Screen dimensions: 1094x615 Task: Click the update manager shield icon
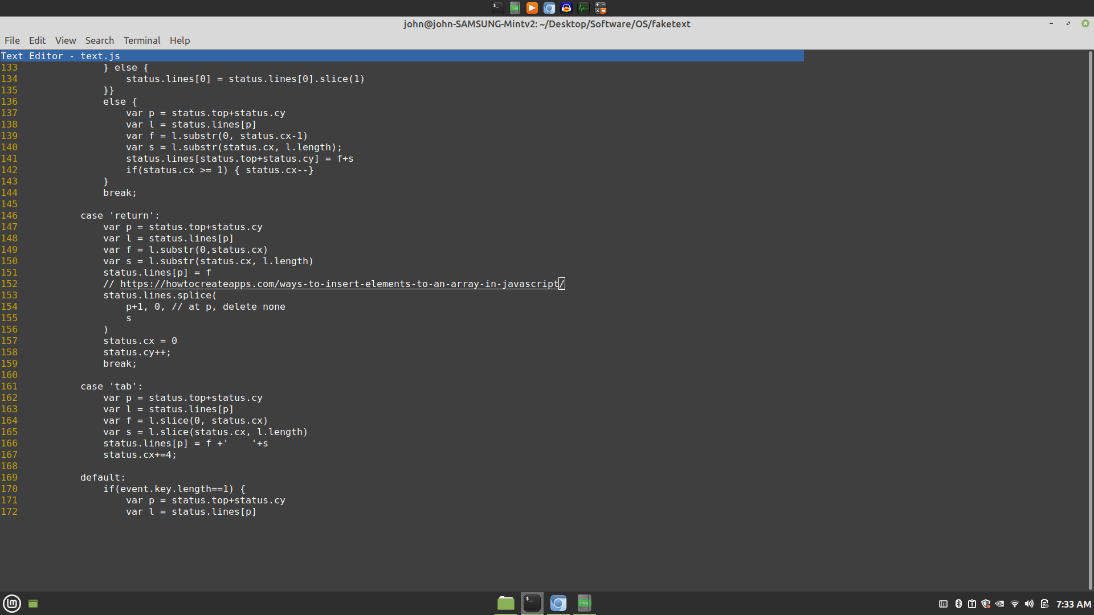click(986, 604)
